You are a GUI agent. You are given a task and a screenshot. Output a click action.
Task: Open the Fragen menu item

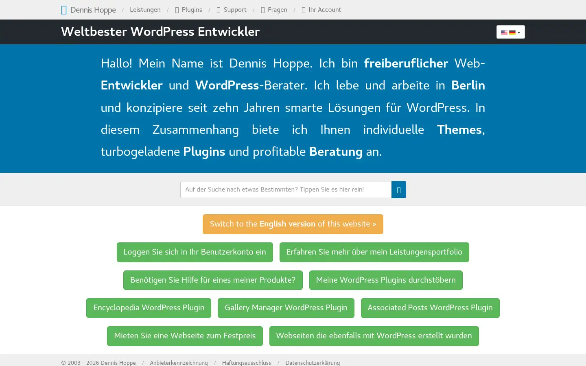click(278, 10)
